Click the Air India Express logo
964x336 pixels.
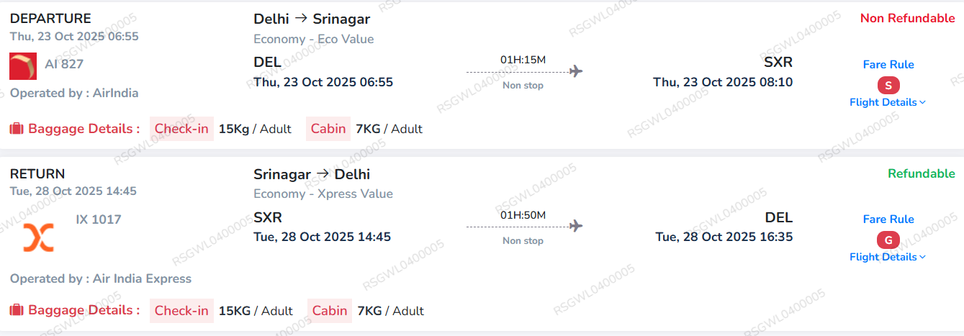click(x=38, y=237)
